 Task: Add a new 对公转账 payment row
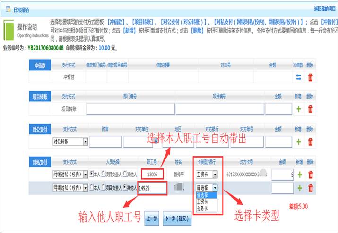298,141
